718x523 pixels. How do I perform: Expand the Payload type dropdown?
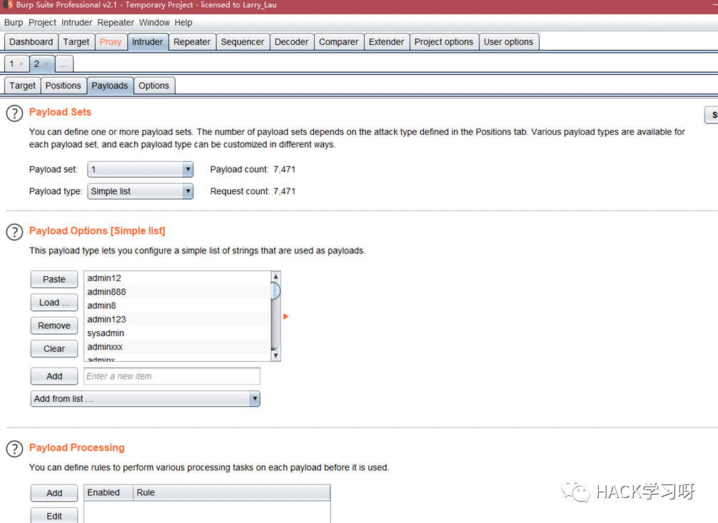pyautogui.click(x=188, y=191)
